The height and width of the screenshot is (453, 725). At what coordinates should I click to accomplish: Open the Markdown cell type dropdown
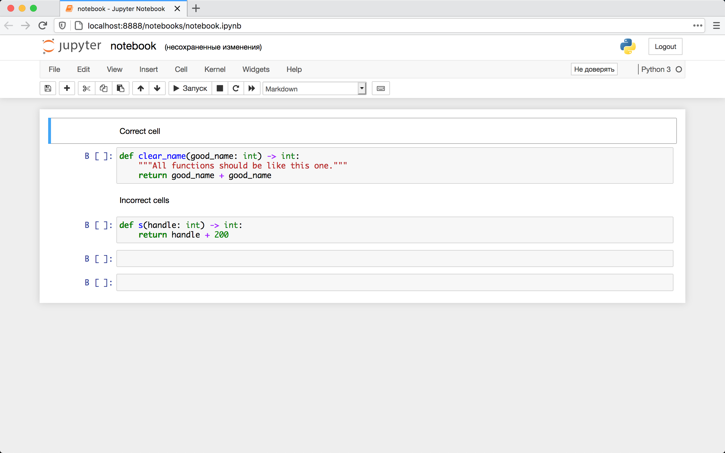(x=314, y=89)
